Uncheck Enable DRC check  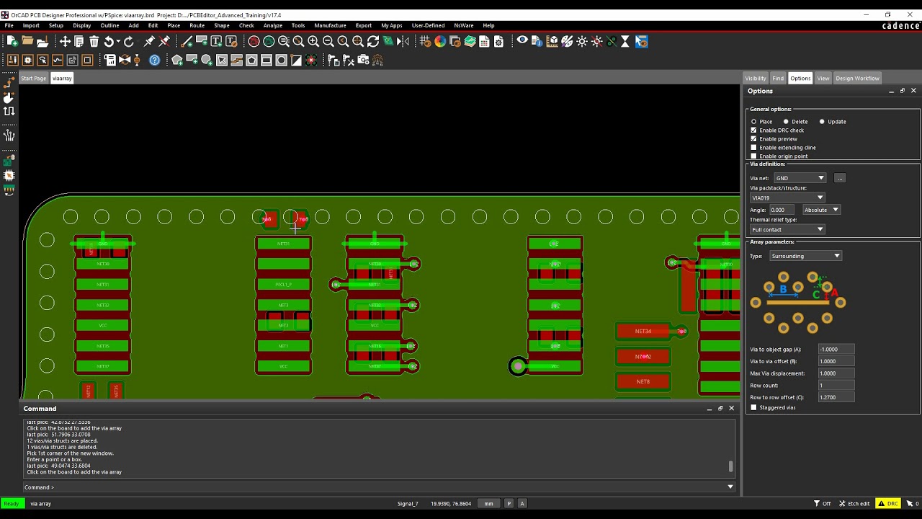pyautogui.click(x=754, y=130)
